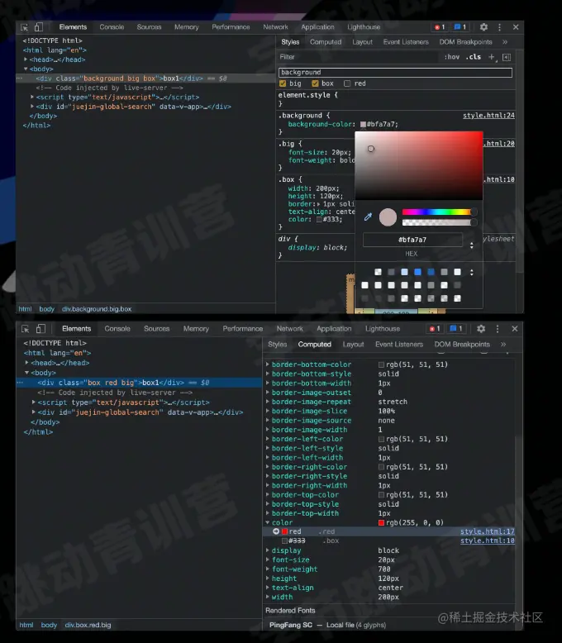Image resolution: width=562 pixels, height=643 pixels.
Task: Toggle device toolbar icon in lower DevTools
Action: [x=40, y=329]
